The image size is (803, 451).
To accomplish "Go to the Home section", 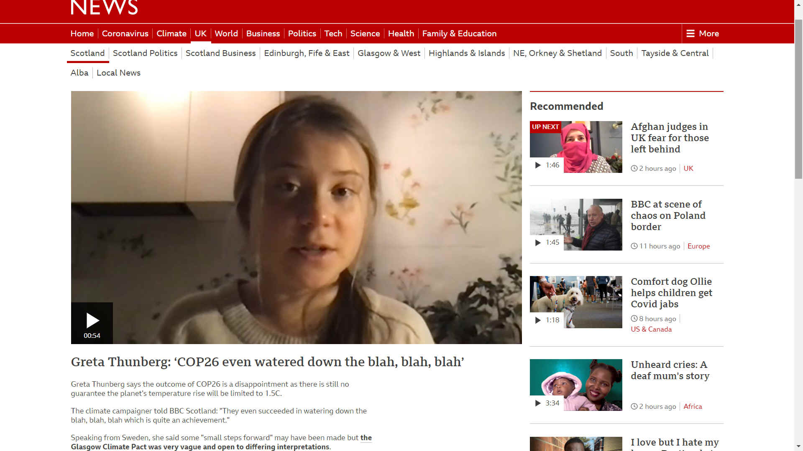I will point(82,33).
